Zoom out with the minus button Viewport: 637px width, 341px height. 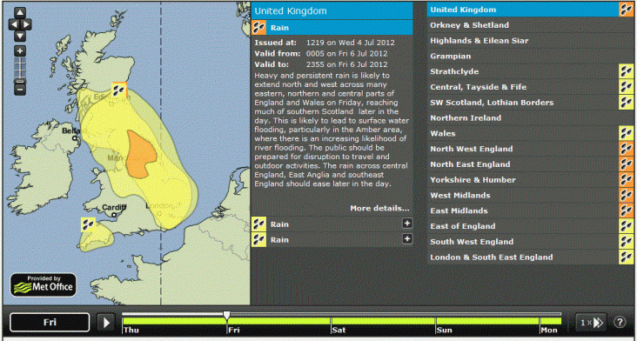20,88
